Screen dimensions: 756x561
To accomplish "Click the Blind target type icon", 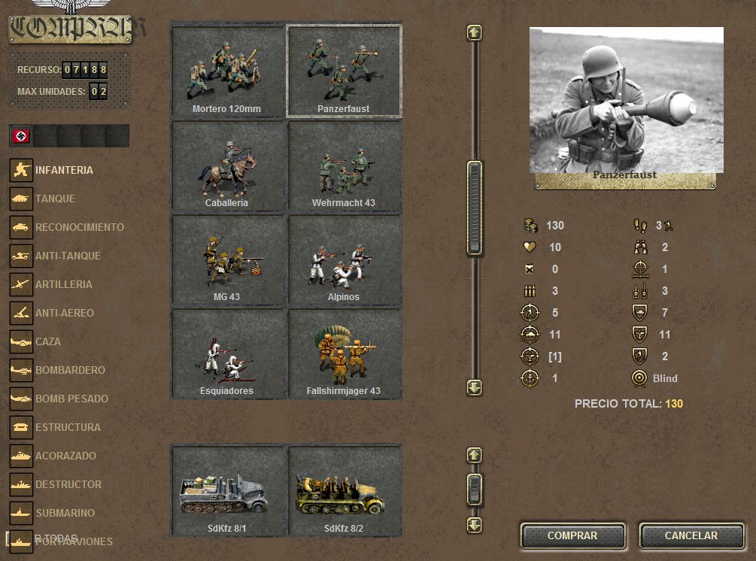I will [x=639, y=378].
